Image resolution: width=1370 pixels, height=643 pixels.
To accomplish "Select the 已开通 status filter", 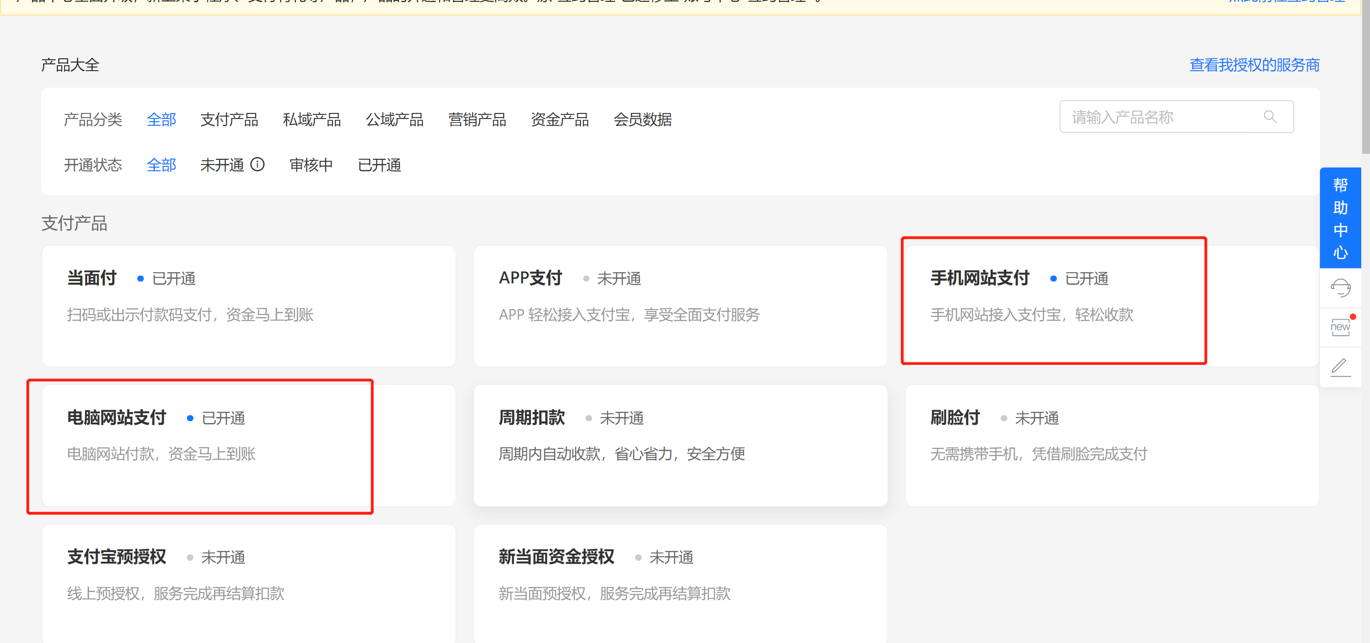I will pos(379,165).
